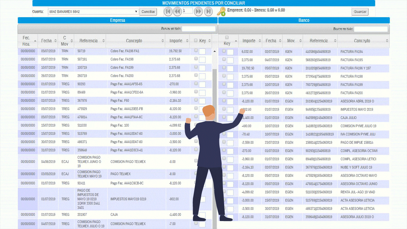Click the previous page rewind button
This screenshot has height=229, width=407.
click(x=177, y=12)
